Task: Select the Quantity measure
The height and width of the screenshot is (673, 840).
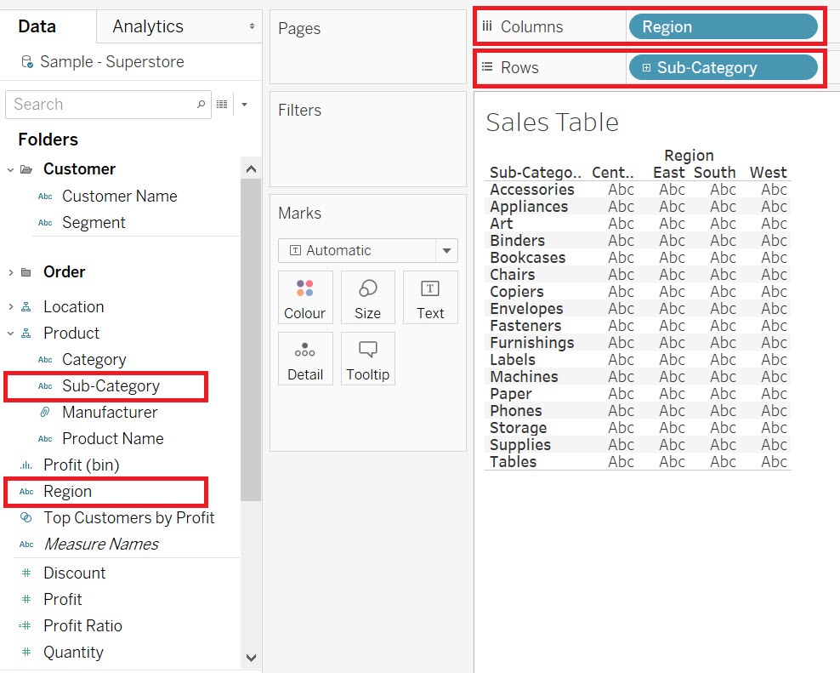Action: (73, 652)
